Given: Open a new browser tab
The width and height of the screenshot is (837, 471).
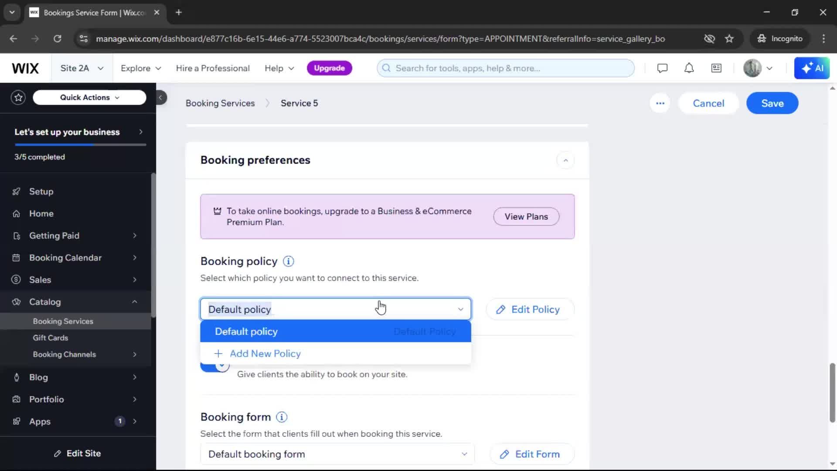Looking at the screenshot, I should tap(178, 13).
